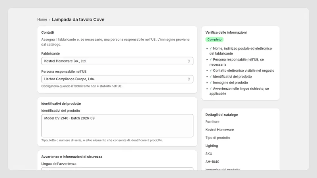Viewport: 317px width, 178px height.
Task: Click the Fornitore label in catalog details
Action: (x=212, y=122)
